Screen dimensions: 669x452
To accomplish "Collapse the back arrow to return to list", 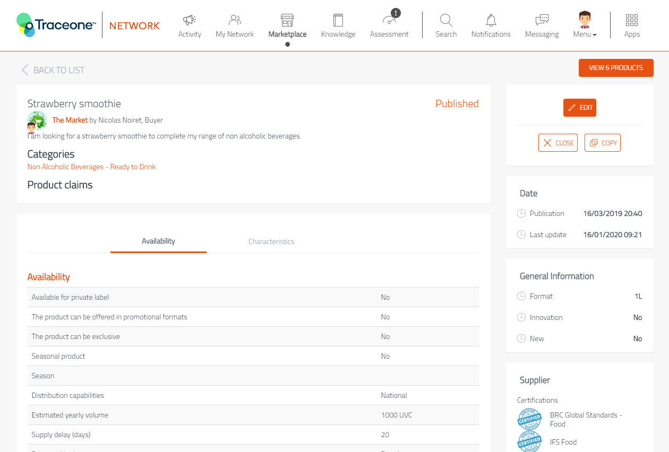I will (x=24, y=69).
